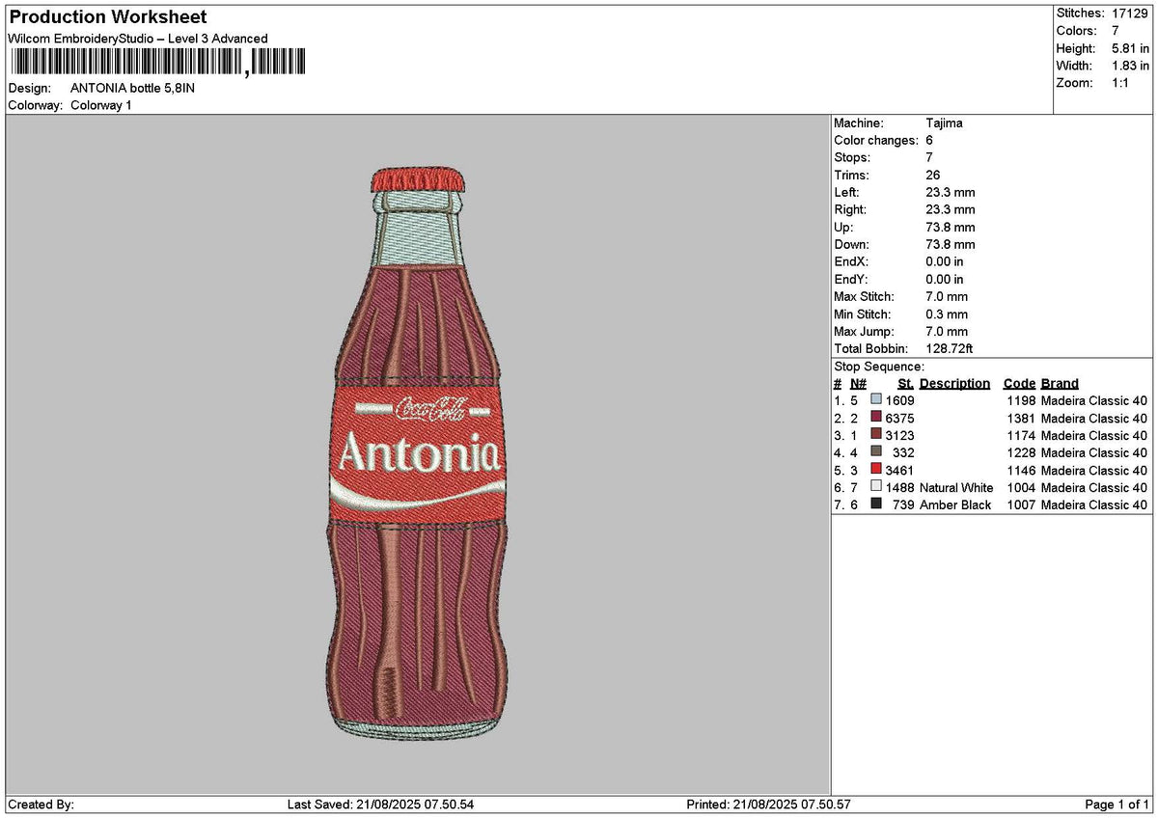
Task: Click thread code 1198
Action: pos(1021,400)
